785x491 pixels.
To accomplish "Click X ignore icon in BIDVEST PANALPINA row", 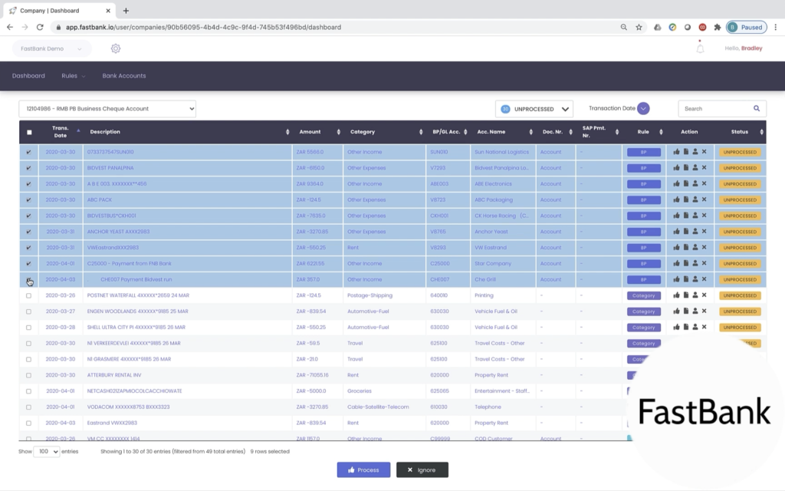I will (x=704, y=168).
